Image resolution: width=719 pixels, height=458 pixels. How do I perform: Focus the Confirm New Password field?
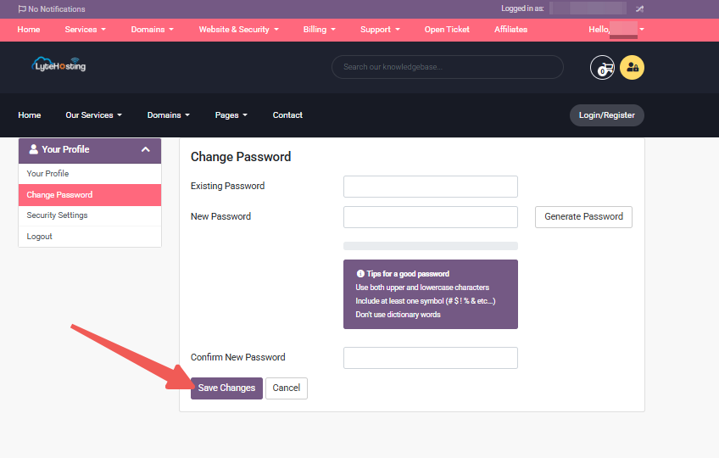pos(431,358)
